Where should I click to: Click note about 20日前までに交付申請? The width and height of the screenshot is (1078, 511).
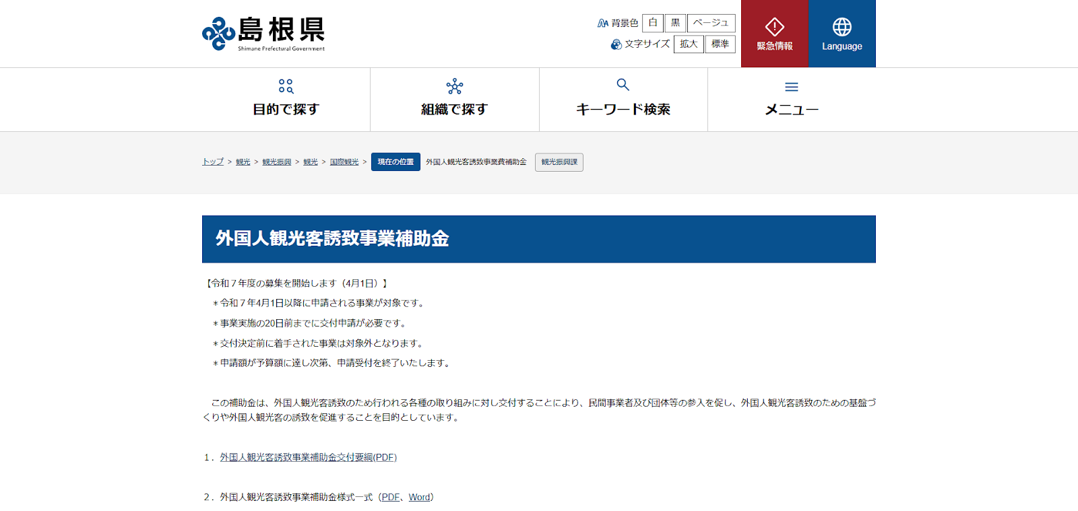click(x=311, y=324)
